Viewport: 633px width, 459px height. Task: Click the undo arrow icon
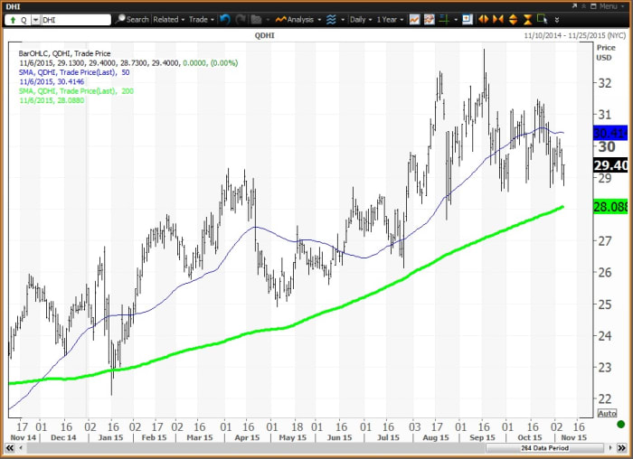pyautogui.click(x=224, y=19)
